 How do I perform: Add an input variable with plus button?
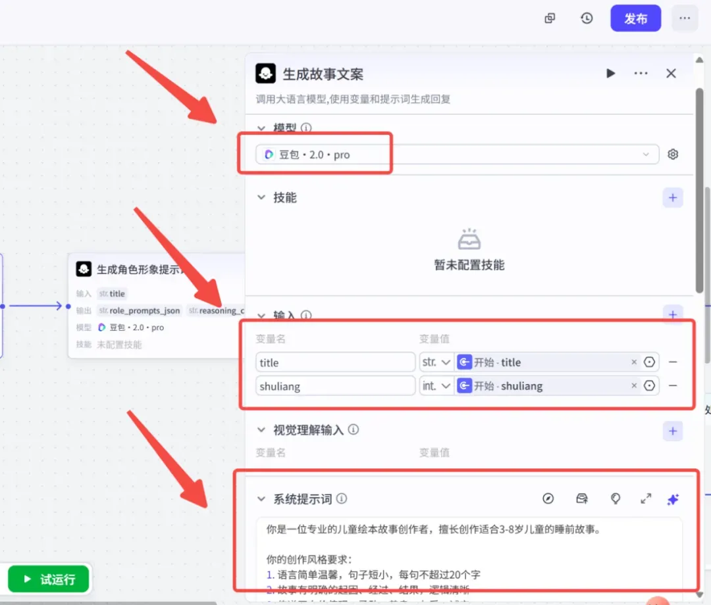673,314
